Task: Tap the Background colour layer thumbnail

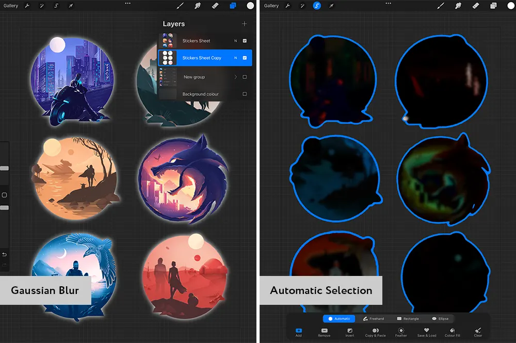Action: click(x=168, y=94)
